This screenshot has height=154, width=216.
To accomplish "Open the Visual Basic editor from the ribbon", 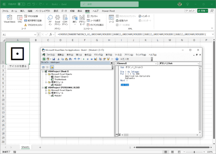I will pos(10,19).
